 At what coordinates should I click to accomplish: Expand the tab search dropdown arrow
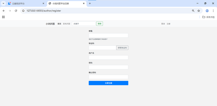click(x=3, y=4)
